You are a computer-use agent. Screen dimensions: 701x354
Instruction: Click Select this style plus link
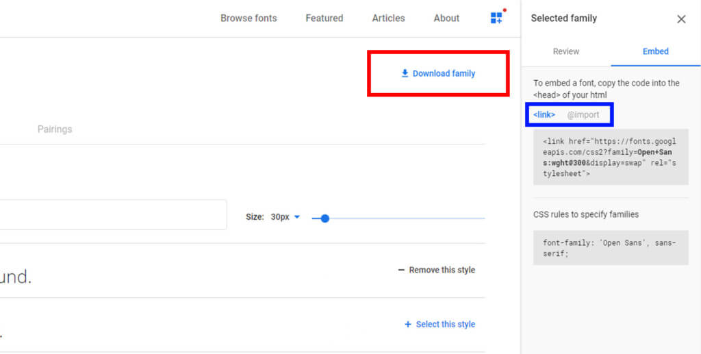click(439, 325)
